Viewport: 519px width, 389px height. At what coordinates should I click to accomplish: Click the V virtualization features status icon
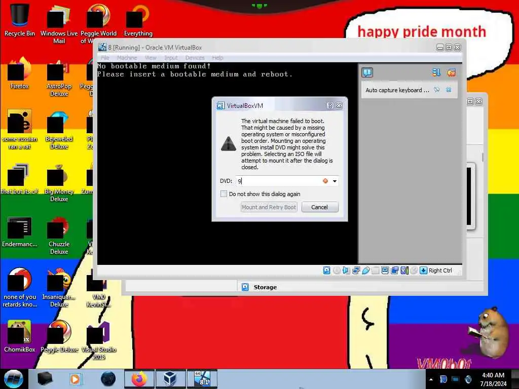click(404, 270)
